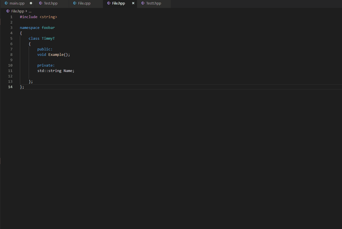
Task: Place cursor on "namespace foobar" text
Action: pyautogui.click(x=37, y=27)
